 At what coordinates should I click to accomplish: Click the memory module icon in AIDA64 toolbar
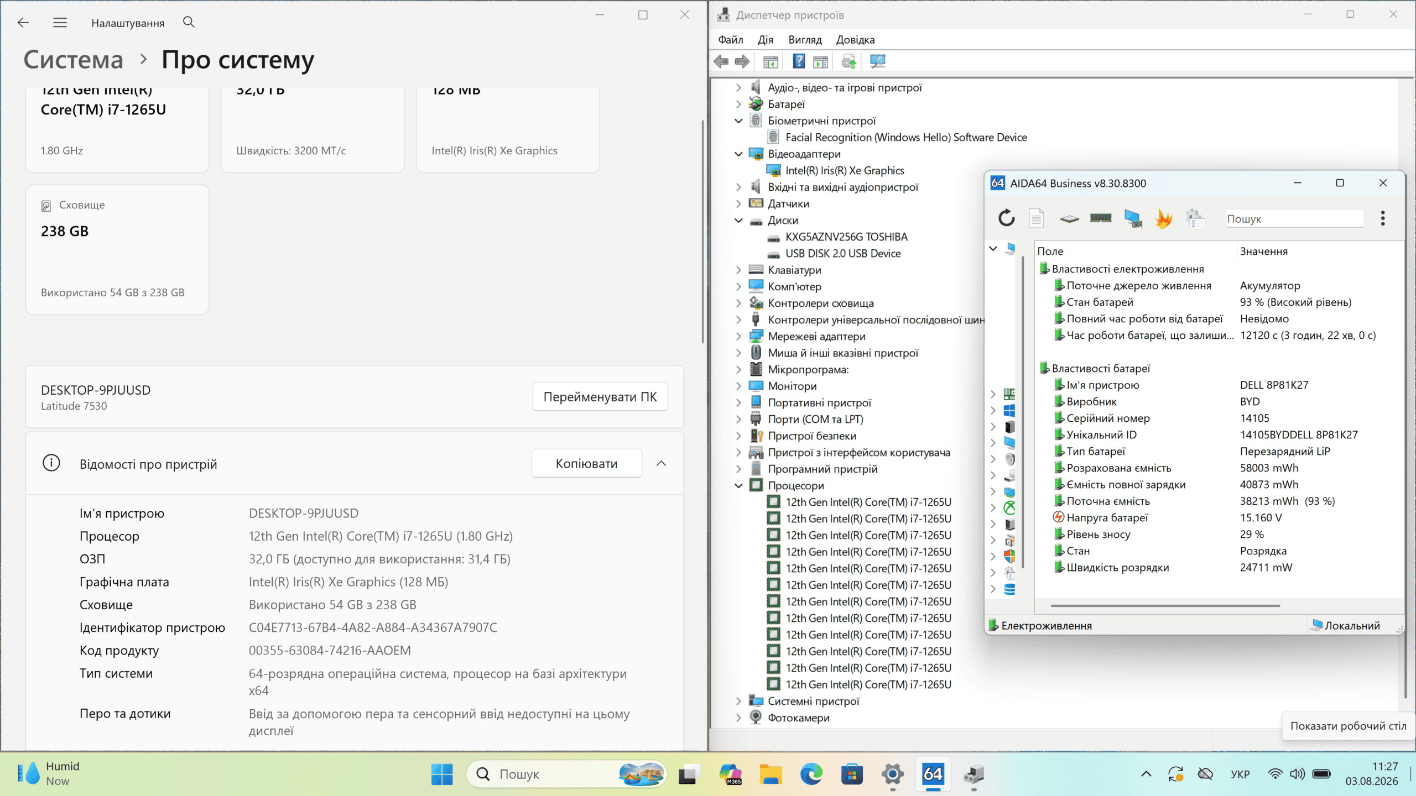pos(1101,218)
